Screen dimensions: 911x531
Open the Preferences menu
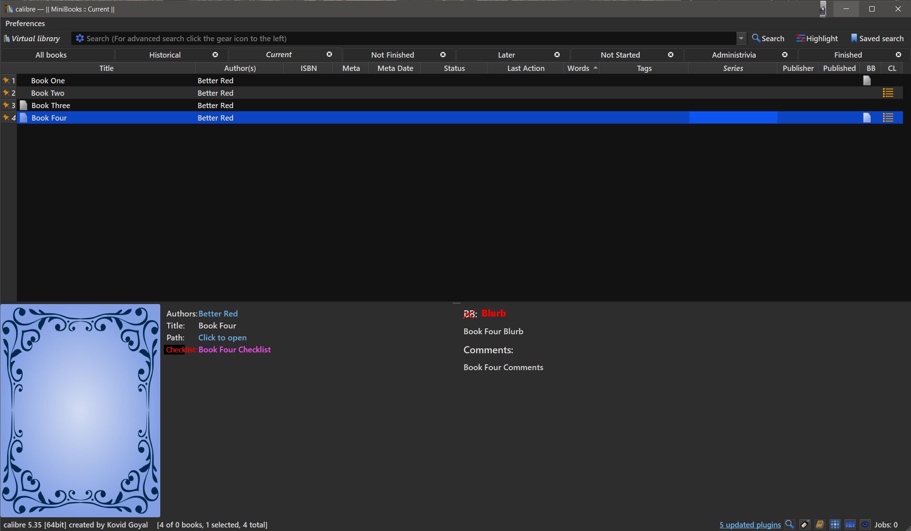point(25,23)
